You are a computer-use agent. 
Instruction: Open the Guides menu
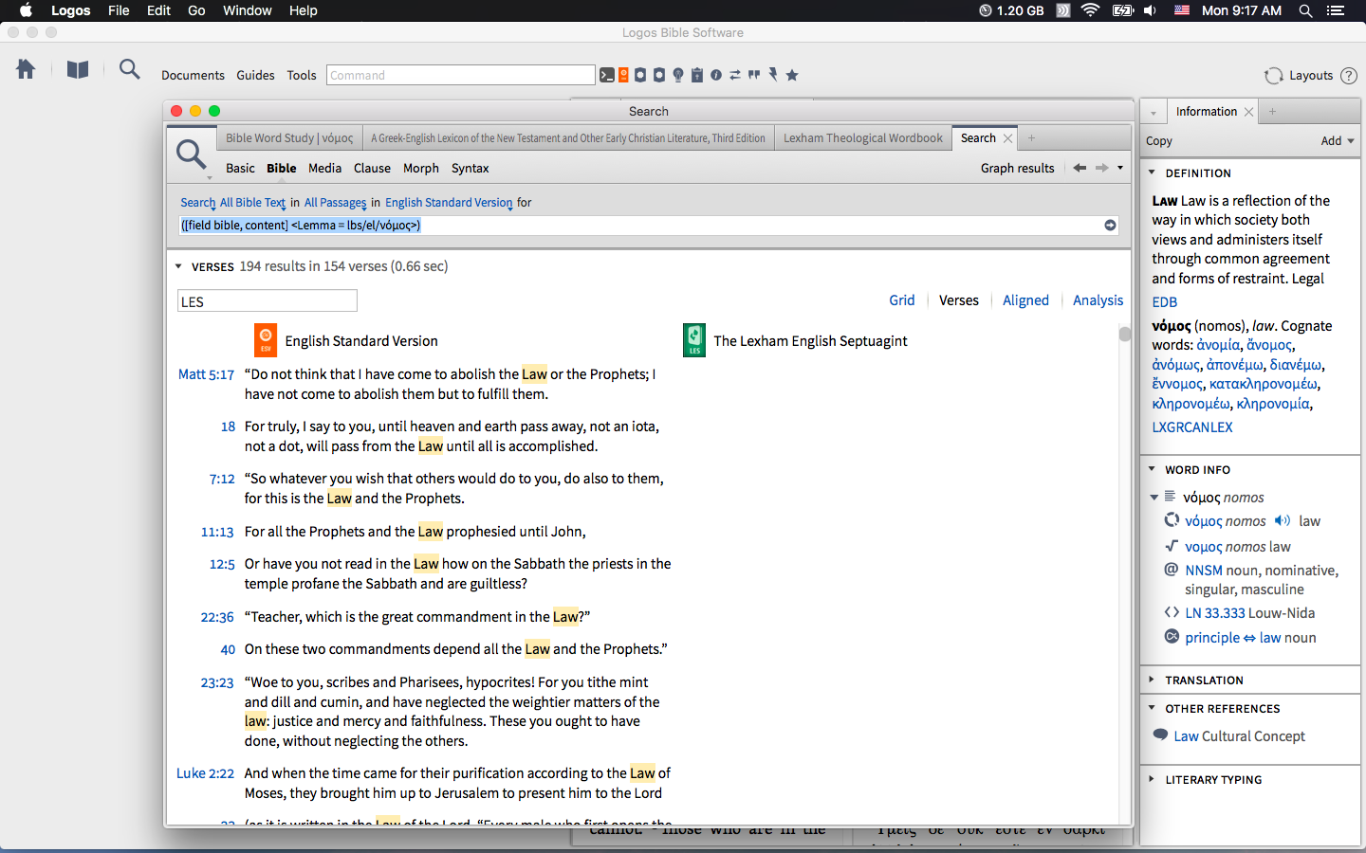[255, 76]
